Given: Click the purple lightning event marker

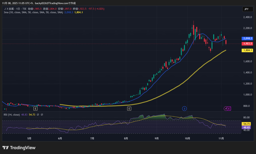Looking at the screenshot, I should [x=225, y=109].
